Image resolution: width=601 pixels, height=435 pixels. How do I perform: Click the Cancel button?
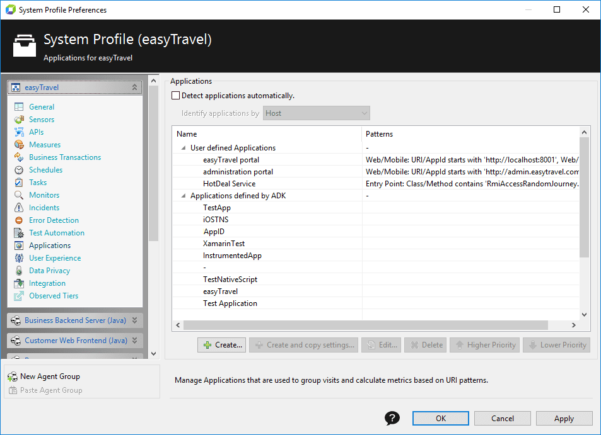tap(503, 419)
